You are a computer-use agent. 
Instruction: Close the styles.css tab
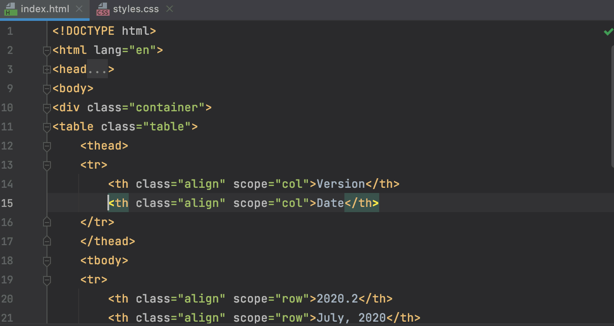tap(169, 8)
